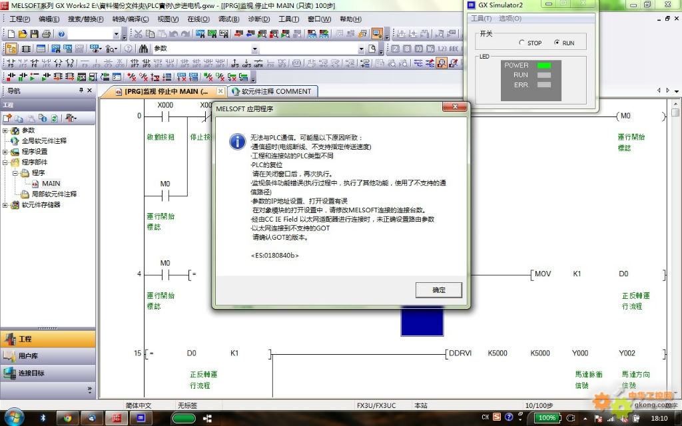Image resolution: width=682 pixels, height=426 pixels.
Task: Click the New project icon in toolbar
Action: 11,34
